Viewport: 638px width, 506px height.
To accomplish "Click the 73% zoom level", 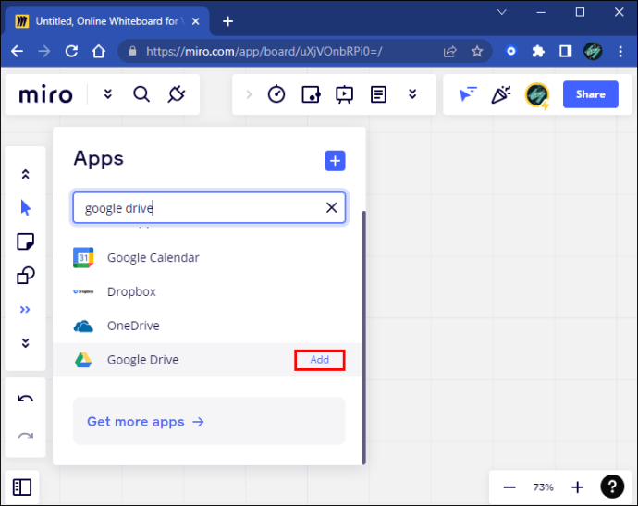I will click(543, 487).
